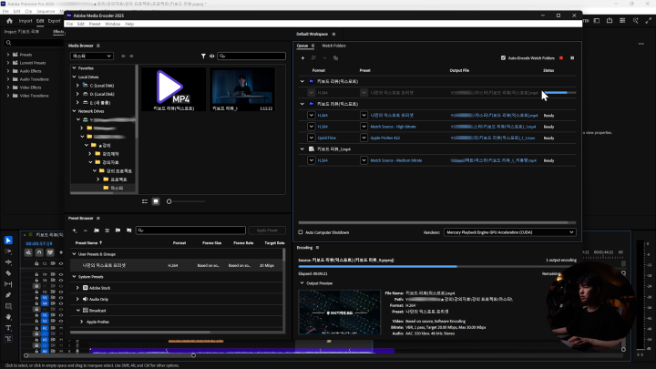The width and height of the screenshot is (656, 369).
Task: Toggle the ingest eye icon in Media Browser
Action: coord(212,56)
